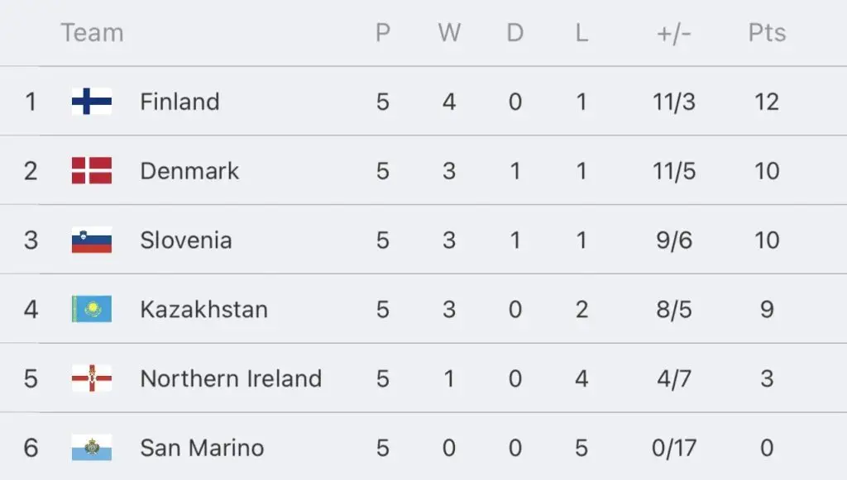Click the Team column header

click(x=93, y=32)
